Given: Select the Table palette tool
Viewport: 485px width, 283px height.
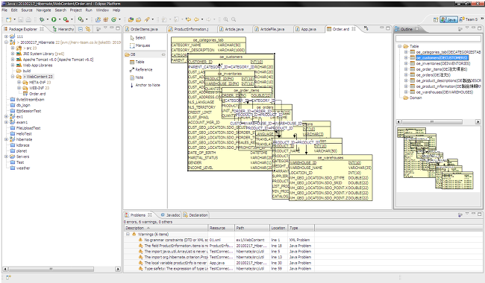Looking at the screenshot, I should (137, 62).
